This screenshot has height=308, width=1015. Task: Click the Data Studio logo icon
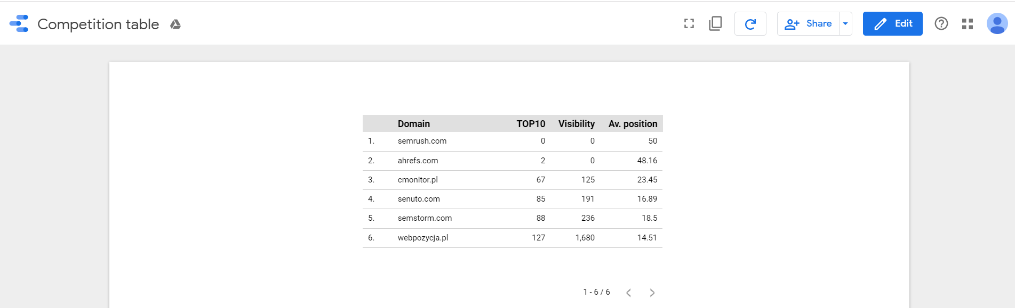coord(19,24)
